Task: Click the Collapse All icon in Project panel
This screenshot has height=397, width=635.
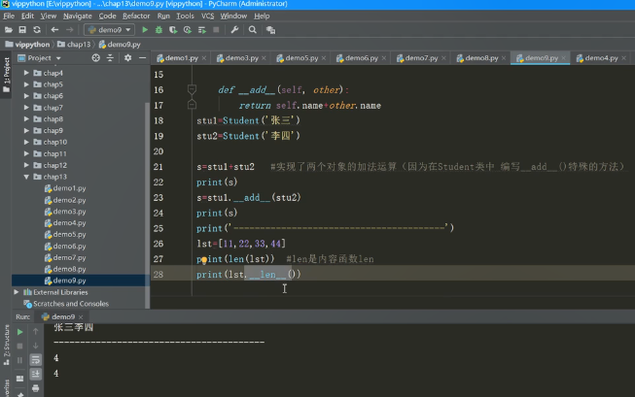Action: tap(110, 58)
